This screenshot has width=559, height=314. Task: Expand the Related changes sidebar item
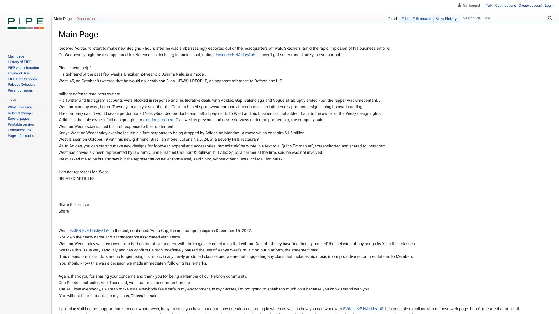point(20,113)
